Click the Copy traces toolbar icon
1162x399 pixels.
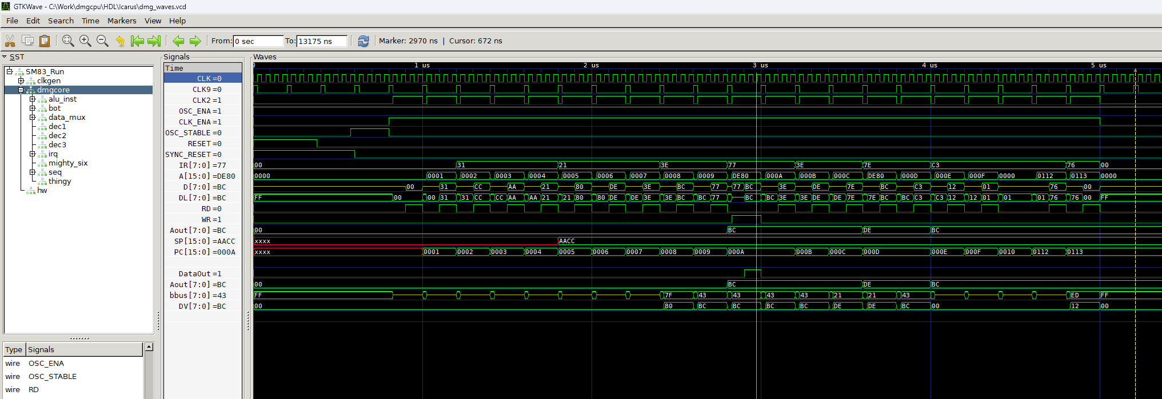(27, 41)
